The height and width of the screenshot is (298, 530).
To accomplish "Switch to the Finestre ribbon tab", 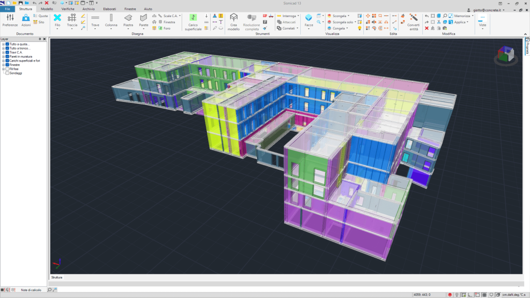I will (130, 9).
